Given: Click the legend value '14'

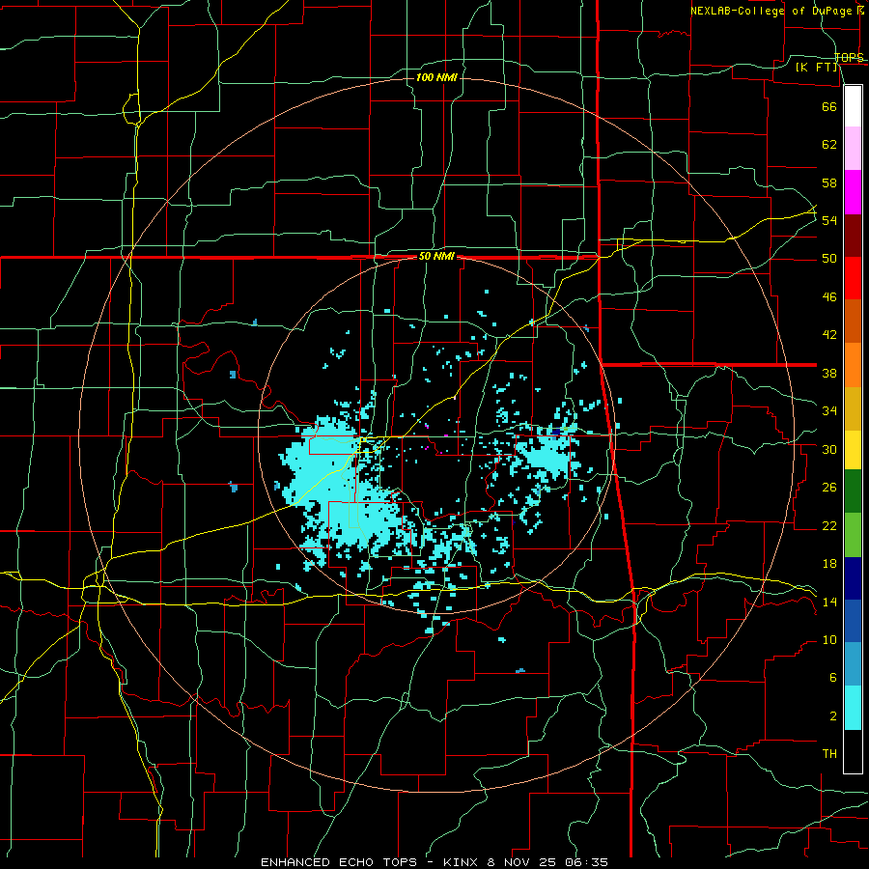Looking at the screenshot, I should coord(829,602).
